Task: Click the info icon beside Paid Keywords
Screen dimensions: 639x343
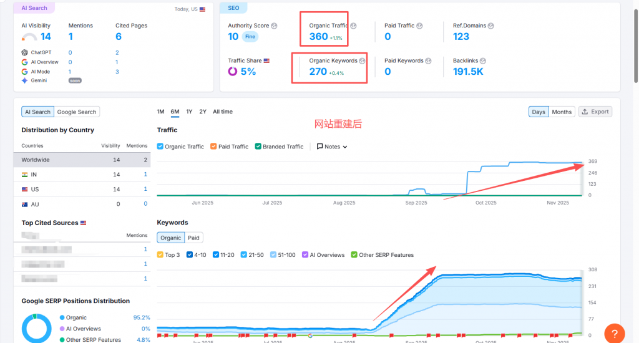Action: click(x=428, y=61)
